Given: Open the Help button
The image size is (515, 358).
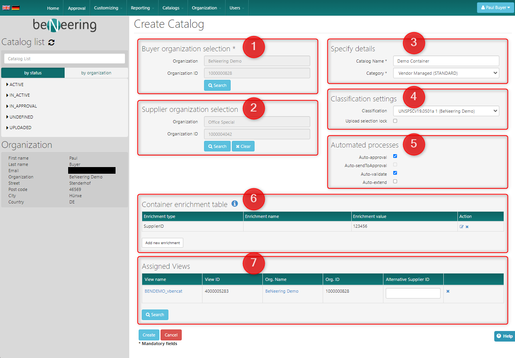Looking at the screenshot, I should coord(504,336).
